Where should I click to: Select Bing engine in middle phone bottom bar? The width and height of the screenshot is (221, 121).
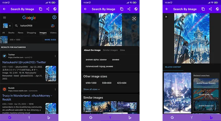click(x=130, y=118)
